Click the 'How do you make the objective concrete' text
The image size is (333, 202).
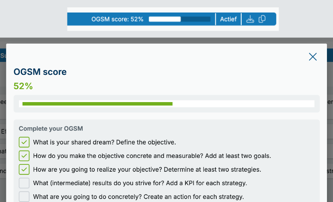pos(152,156)
